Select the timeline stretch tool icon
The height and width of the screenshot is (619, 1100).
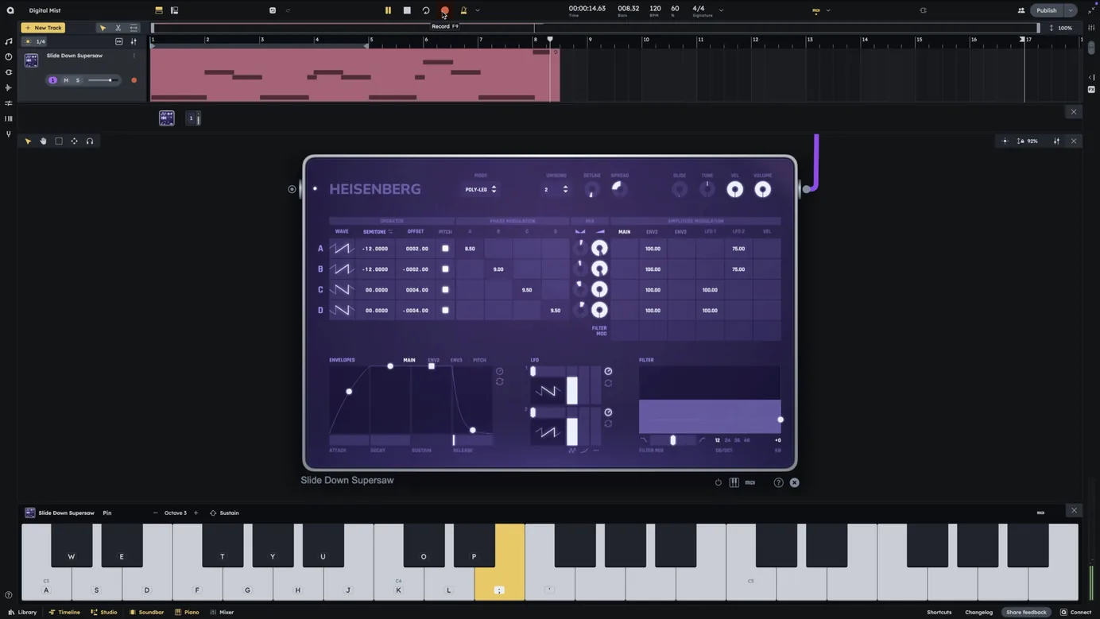134,28
